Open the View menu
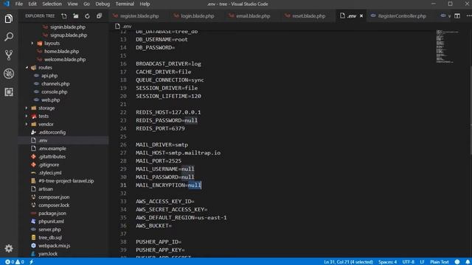 pos(72,4)
